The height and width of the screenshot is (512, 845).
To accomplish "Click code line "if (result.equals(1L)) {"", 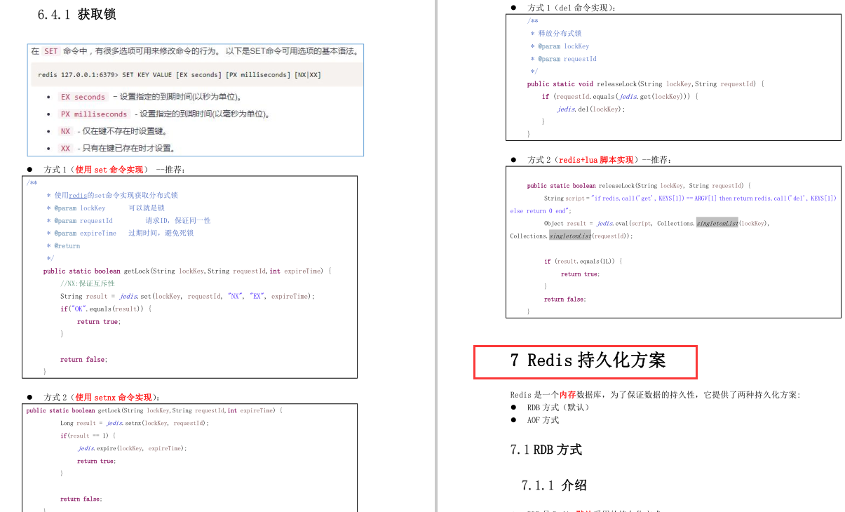I will click(583, 262).
